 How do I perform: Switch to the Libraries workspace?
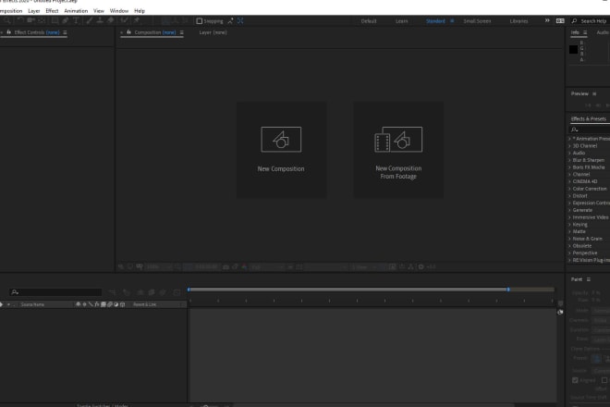pyautogui.click(x=519, y=21)
